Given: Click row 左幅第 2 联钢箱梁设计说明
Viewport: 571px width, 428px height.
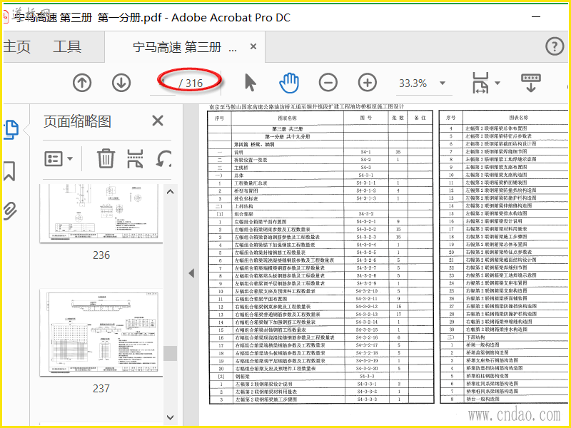Looking at the screenshot, I should click(x=320, y=384).
